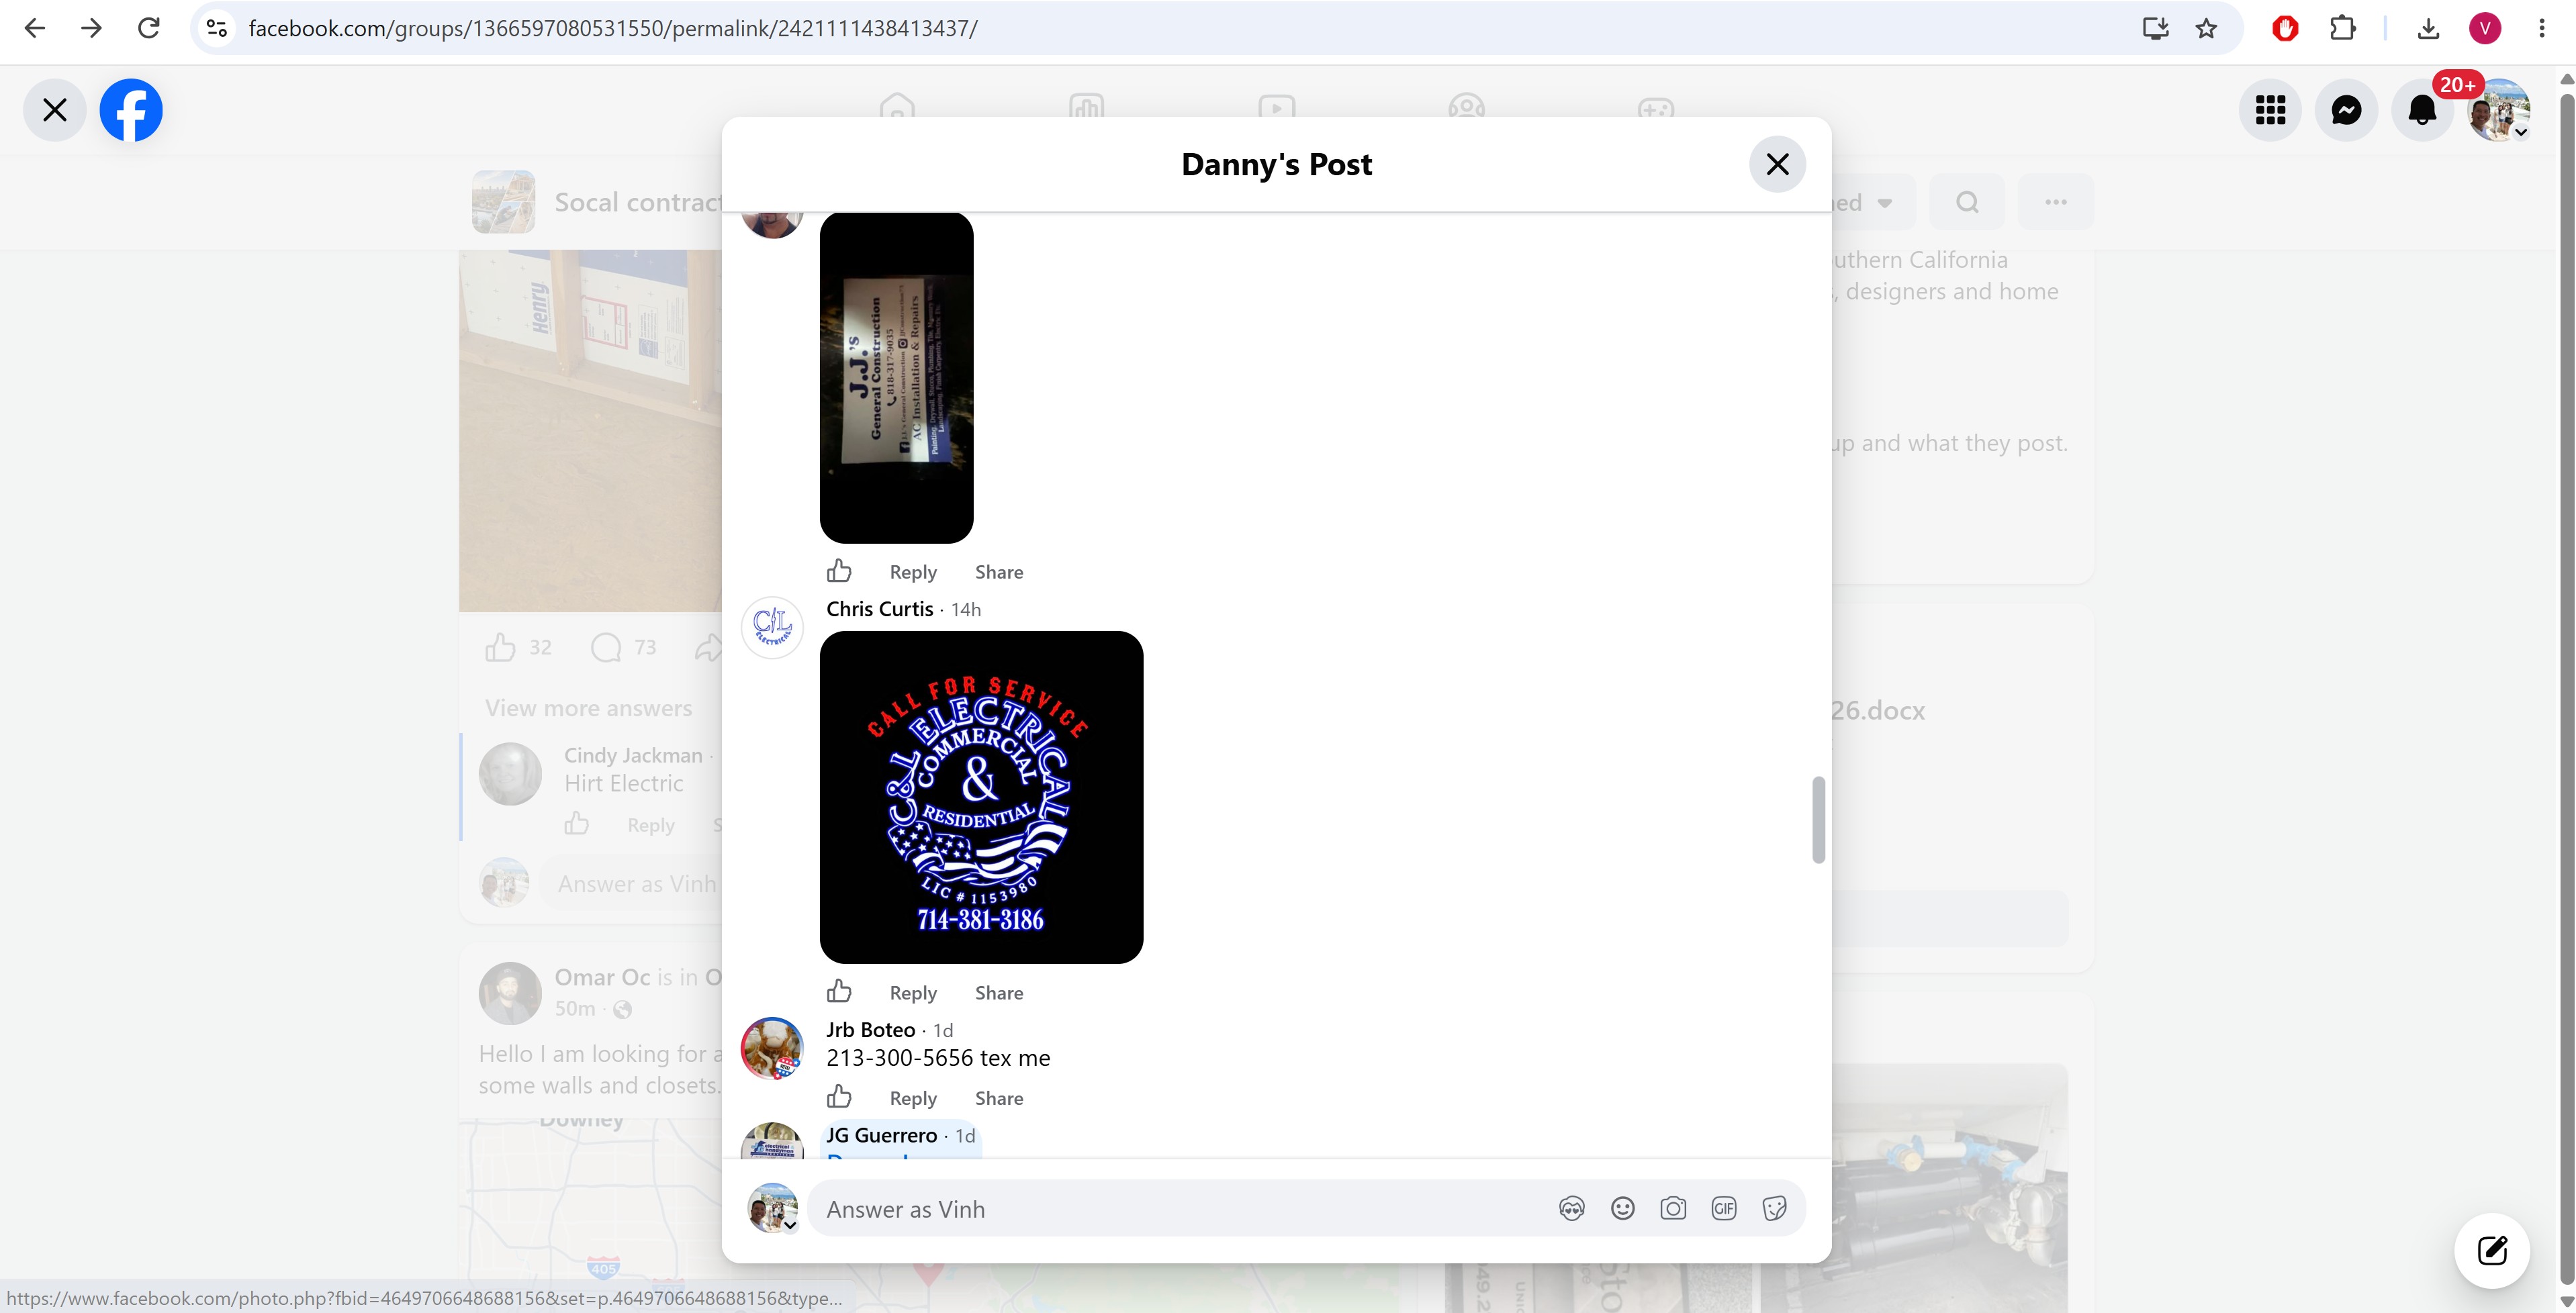Open Jrb Boteo profile picture
The width and height of the screenshot is (2576, 1313).
[x=772, y=1049]
